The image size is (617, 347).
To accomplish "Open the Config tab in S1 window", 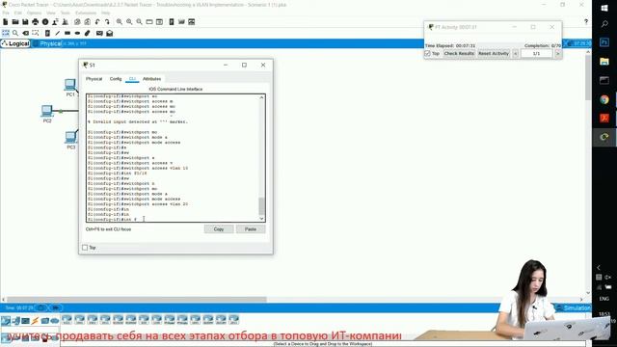I will [116, 79].
